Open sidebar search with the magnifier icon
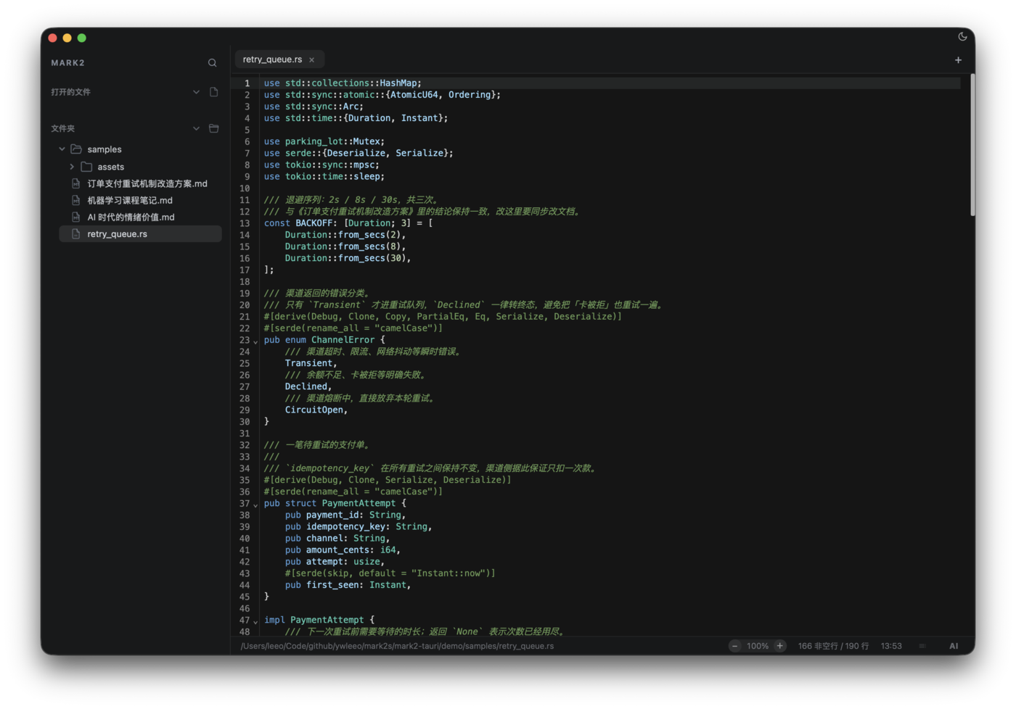Screen dimensions: 1016x709 point(212,63)
